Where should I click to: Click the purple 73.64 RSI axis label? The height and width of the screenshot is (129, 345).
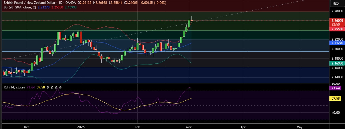(335, 88)
